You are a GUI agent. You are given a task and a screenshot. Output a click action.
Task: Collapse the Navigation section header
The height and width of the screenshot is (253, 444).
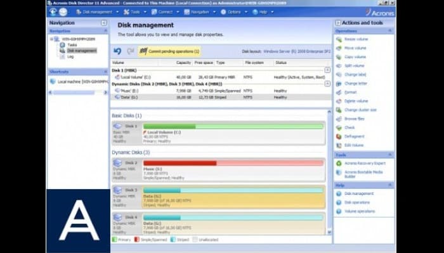106,31
